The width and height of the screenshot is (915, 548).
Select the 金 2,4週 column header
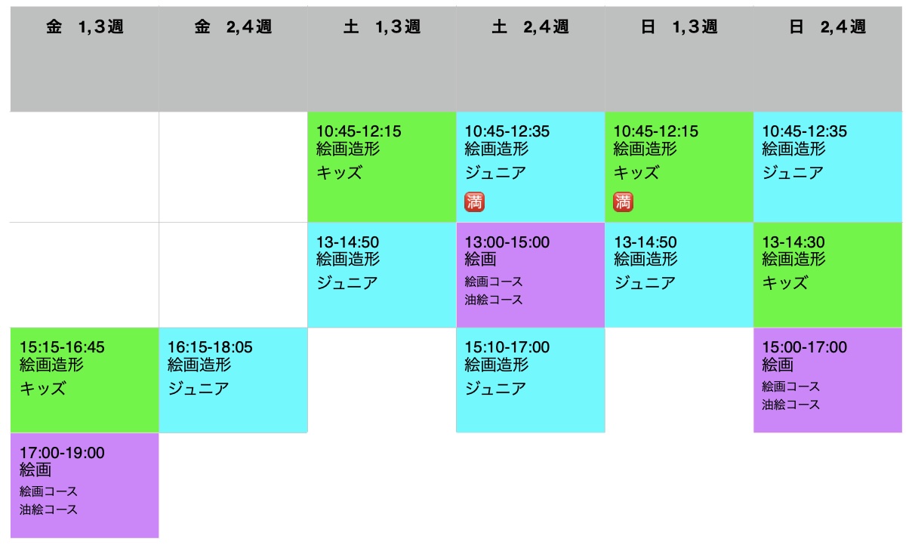pos(233,28)
